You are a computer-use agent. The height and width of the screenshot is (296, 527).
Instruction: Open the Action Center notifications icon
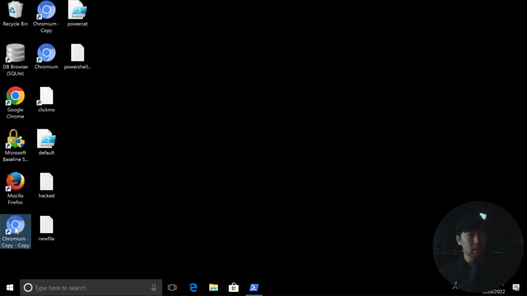point(516,288)
